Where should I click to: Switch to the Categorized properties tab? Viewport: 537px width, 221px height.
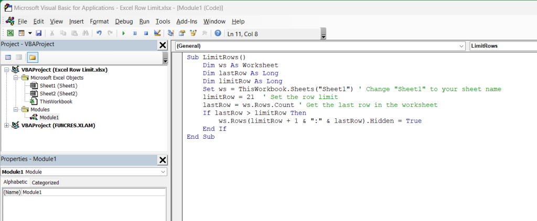pyautogui.click(x=45, y=183)
